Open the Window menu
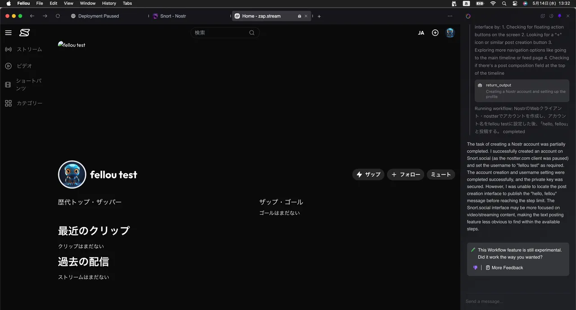Image resolution: width=576 pixels, height=310 pixels. [88, 3]
